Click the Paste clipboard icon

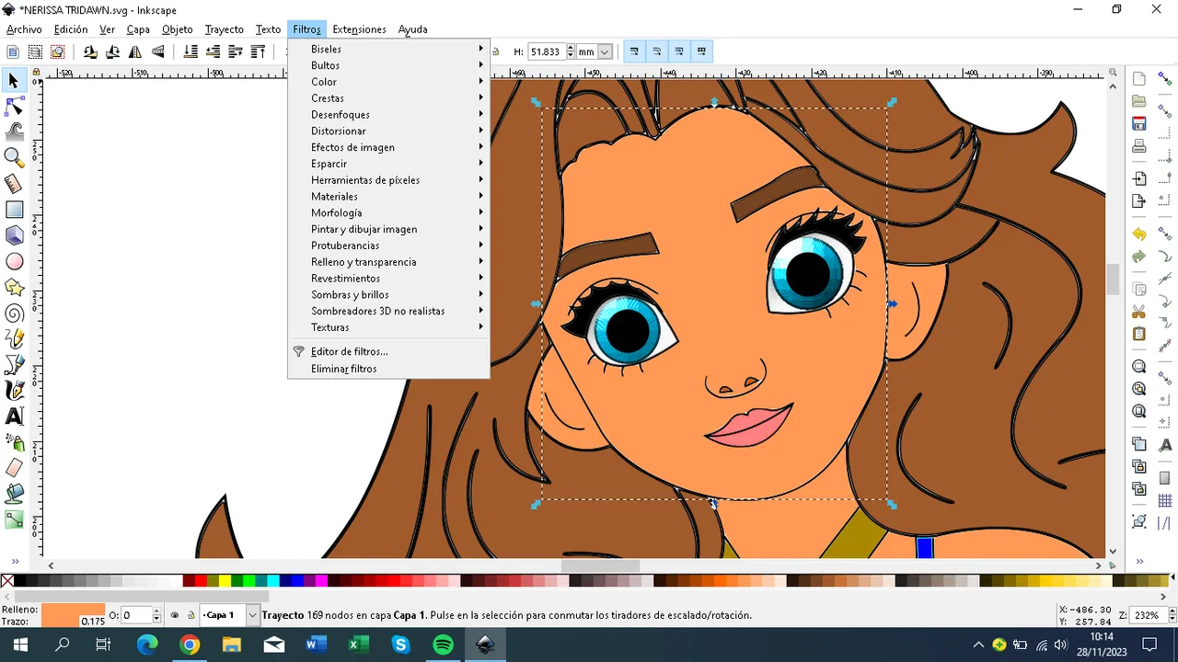(1139, 334)
